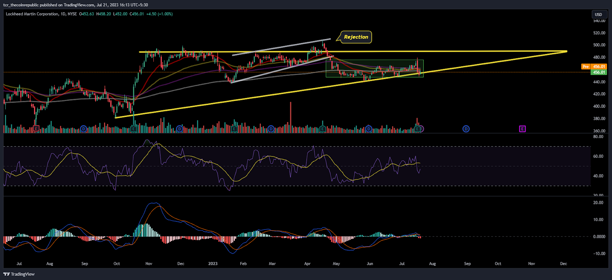Click the Jun time axis label

(370, 264)
